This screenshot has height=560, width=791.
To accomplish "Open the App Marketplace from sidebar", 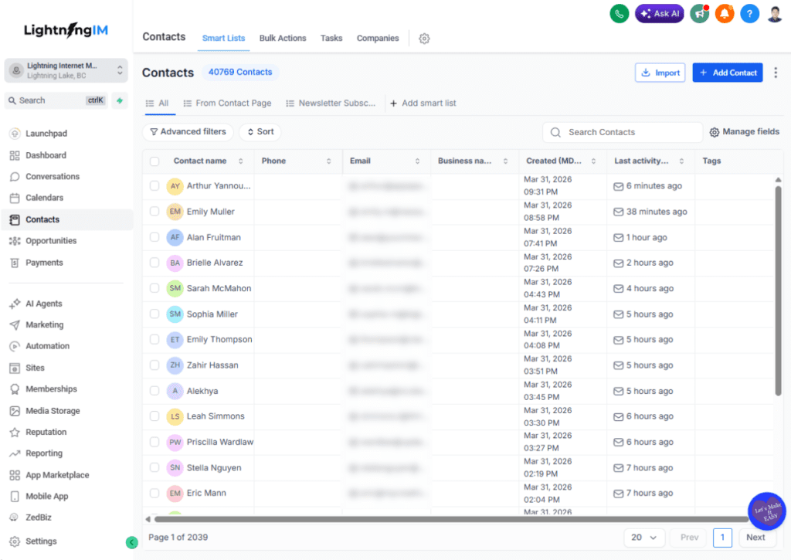I will click(x=56, y=474).
